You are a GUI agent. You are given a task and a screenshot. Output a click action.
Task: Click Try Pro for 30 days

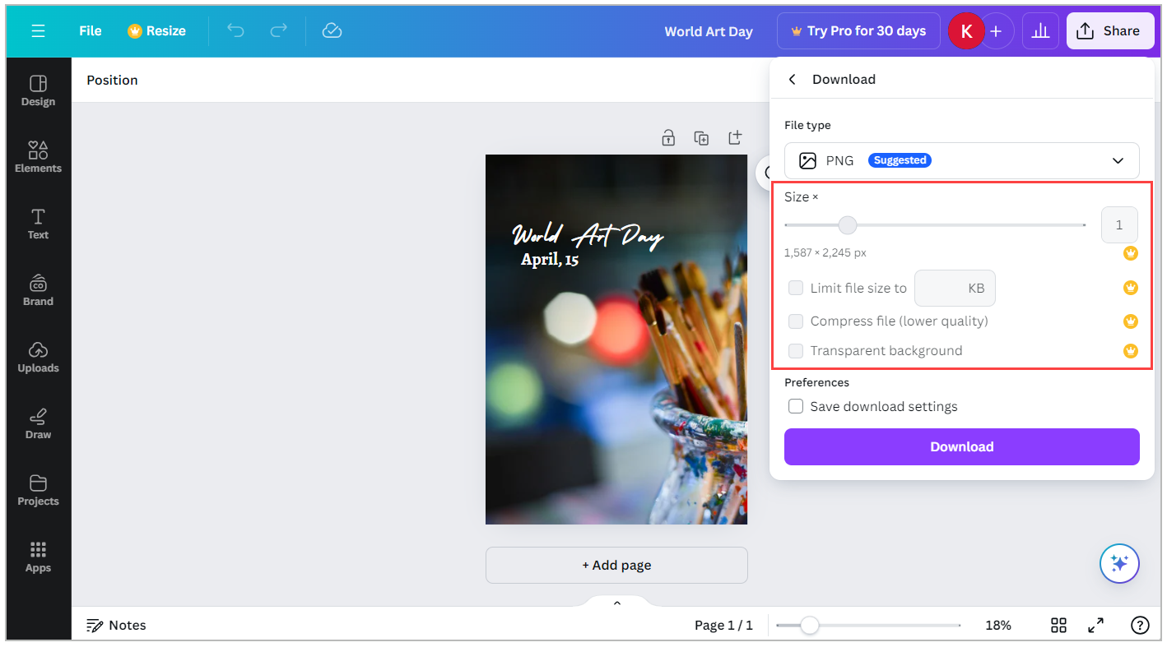[x=858, y=30]
